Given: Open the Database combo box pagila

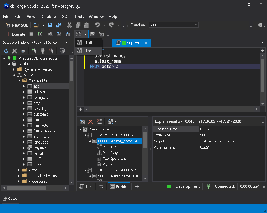Looking at the screenshot, I should (x=173, y=25).
